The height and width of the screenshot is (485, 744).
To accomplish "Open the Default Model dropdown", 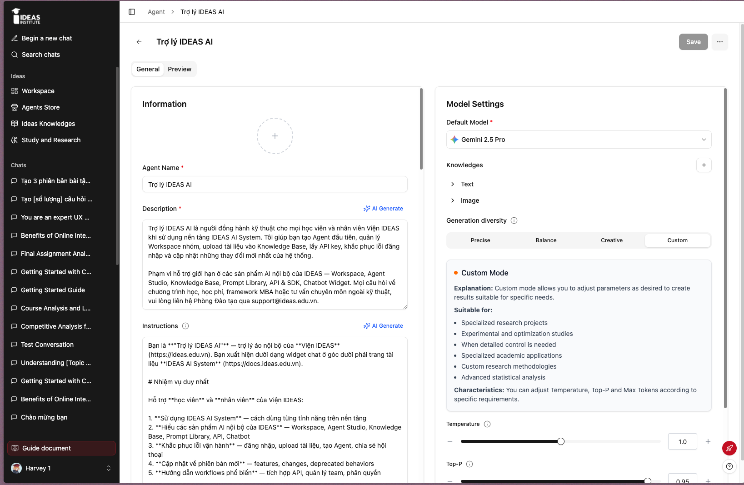I will 579,140.
